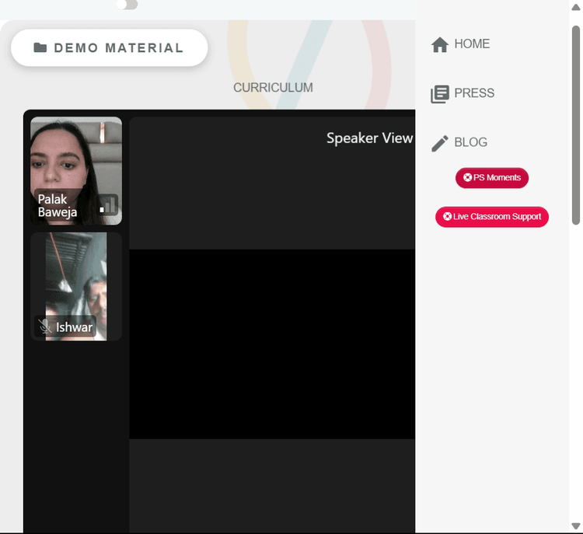The image size is (583, 534).
Task: Click the muted microphone icon beside Ishwar
Action: coord(44,326)
